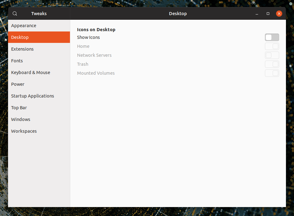Open the Windows section
The width and height of the screenshot is (294, 216).
39,119
